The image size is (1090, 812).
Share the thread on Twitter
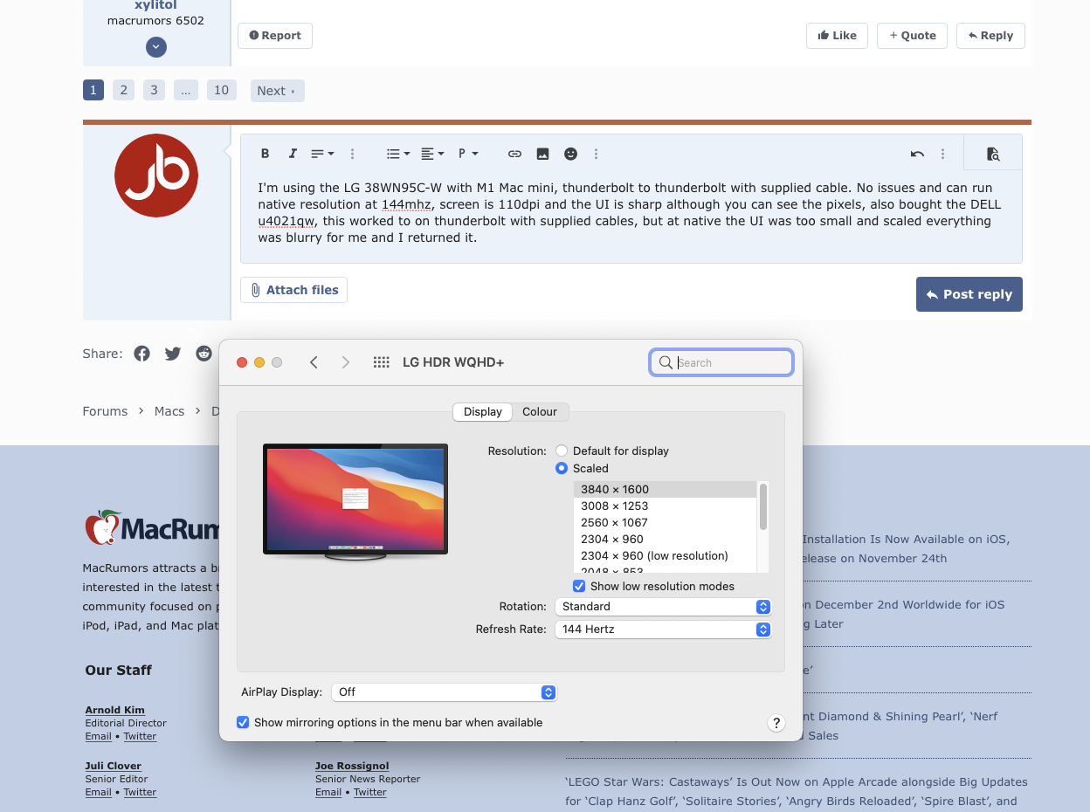173,354
